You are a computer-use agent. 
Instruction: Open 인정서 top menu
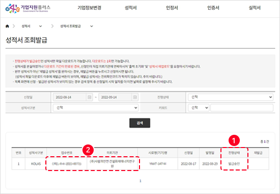(172, 8)
